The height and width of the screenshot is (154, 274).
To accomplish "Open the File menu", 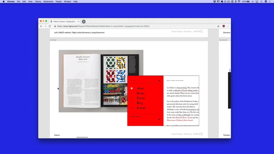I will point(18,2).
